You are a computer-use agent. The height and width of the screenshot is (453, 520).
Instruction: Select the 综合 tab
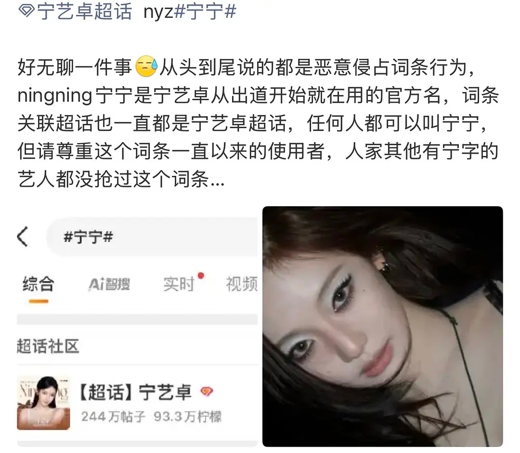tap(38, 284)
